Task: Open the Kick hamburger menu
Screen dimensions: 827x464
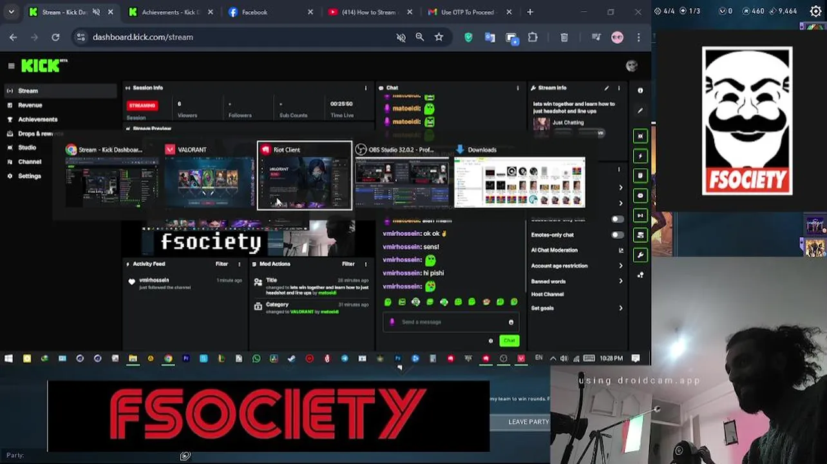Action: pyautogui.click(x=11, y=66)
